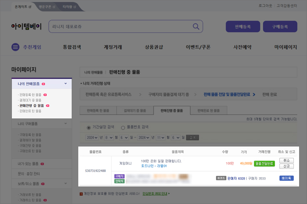307x204 pixels.
Task: Switch to the 판매완료 된 물품 tab
Action: 208,111
